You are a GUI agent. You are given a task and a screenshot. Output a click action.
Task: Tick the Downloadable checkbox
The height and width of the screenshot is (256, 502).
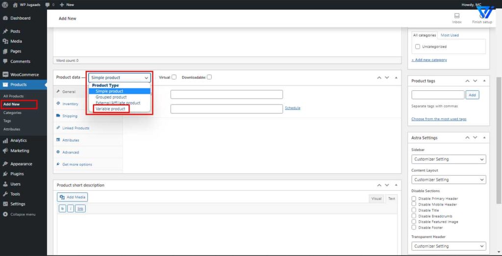[209, 77]
